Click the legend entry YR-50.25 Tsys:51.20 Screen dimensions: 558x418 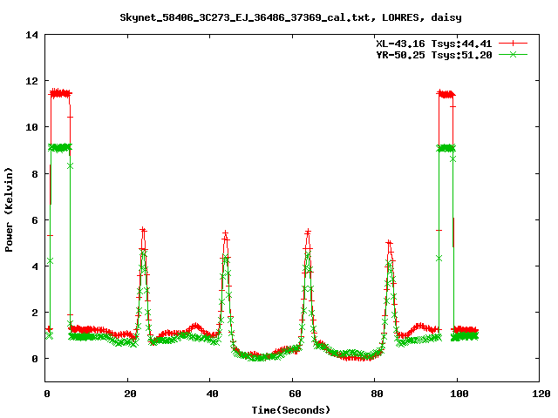pyautogui.click(x=434, y=55)
